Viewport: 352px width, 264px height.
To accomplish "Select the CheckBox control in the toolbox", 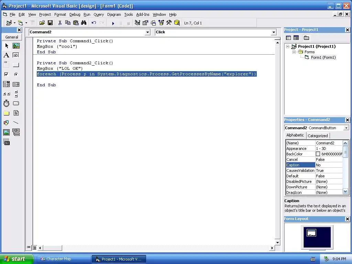I will [x=7, y=74].
